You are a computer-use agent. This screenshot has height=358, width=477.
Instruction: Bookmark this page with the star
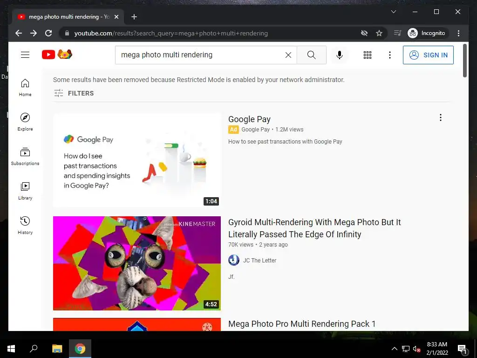click(379, 33)
